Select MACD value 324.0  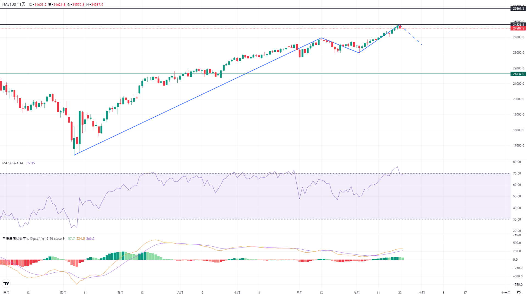click(81, 239)
